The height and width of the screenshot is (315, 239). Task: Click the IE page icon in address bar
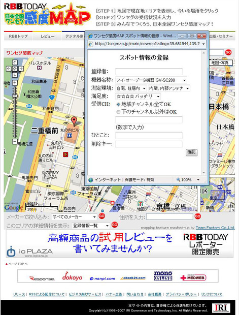[x=91, y=44]
